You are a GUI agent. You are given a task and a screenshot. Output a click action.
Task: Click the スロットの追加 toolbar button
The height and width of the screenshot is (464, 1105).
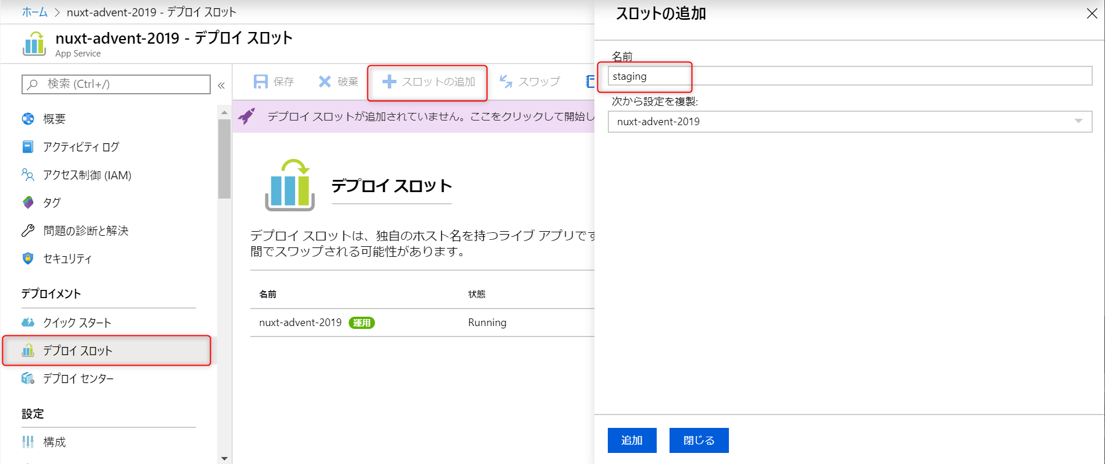(x=428, y=82)
